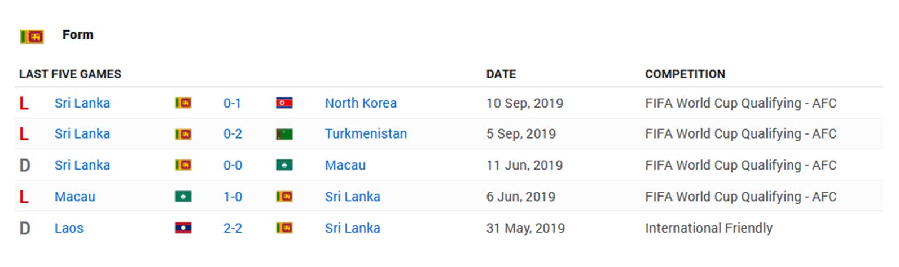Open the 0-0 match score link
The image size is (899, 267).
point(233,165)
